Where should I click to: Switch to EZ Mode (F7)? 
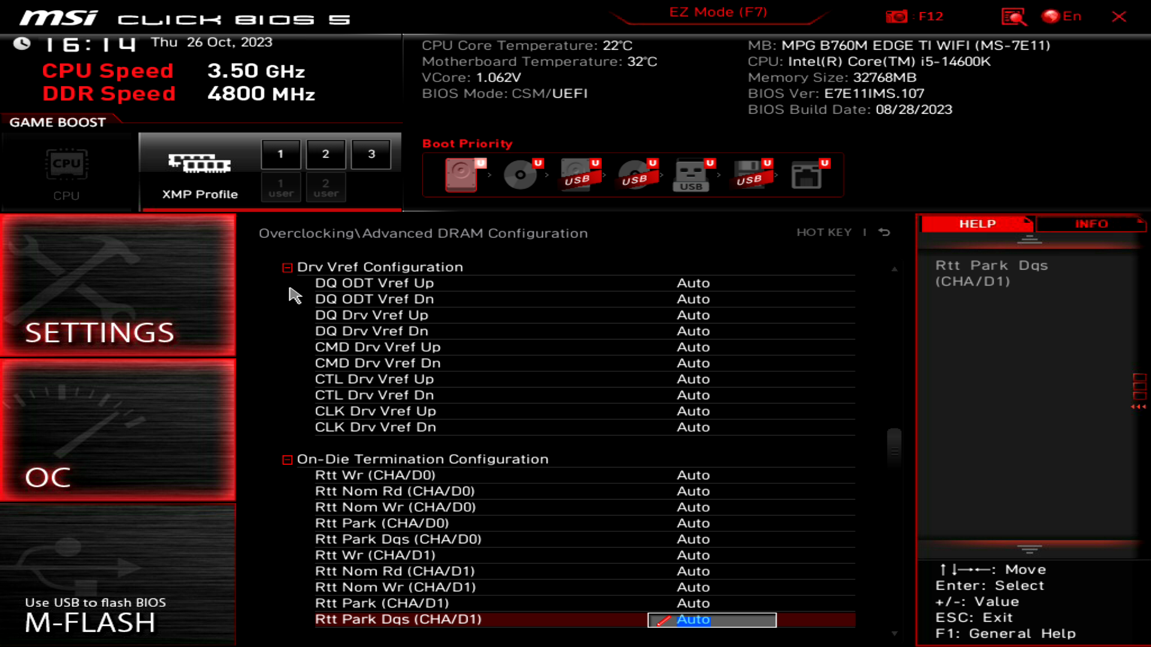point(718,13)
